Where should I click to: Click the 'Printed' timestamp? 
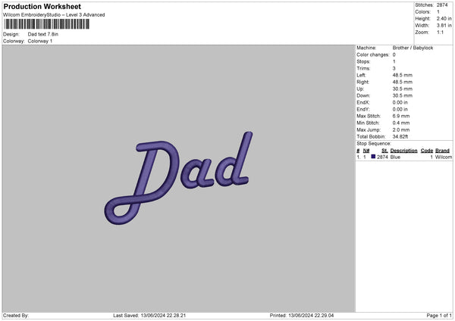[302, 316]
